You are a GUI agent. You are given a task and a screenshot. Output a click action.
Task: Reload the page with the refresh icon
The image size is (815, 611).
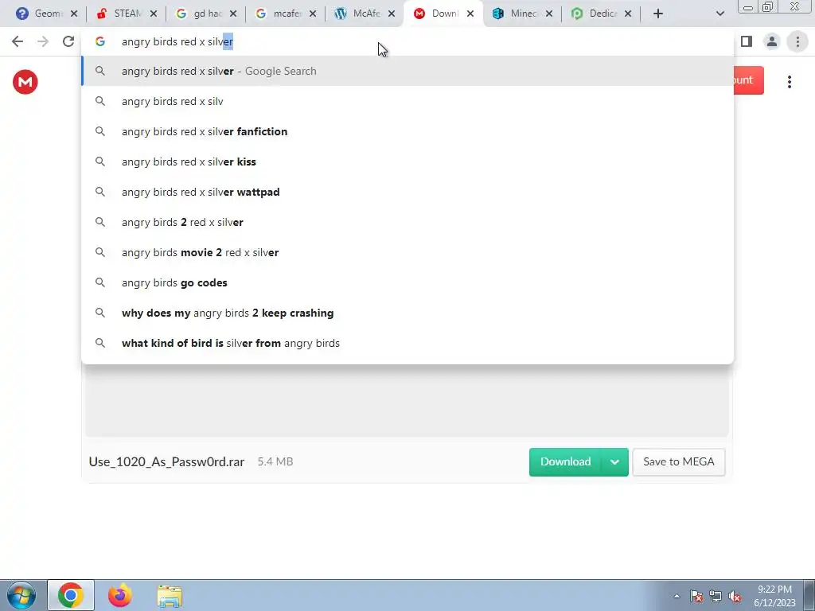coord(68,41)
